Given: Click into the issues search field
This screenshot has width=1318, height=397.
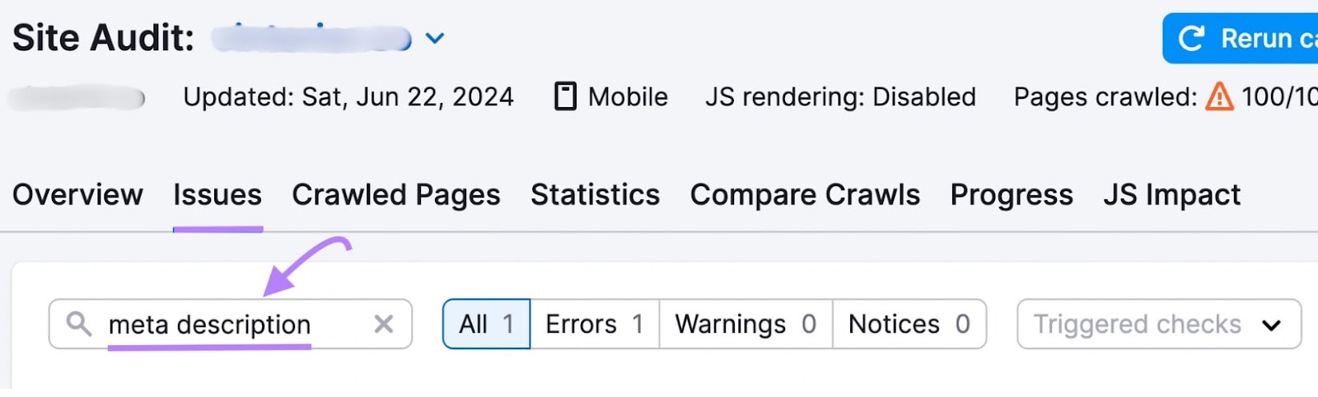Looking at the screenshot, I should click(231, 324).
